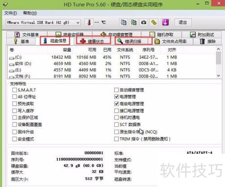Open the 帮助(H) menu
Screen dimensions: 225x187
pos(30,13)
